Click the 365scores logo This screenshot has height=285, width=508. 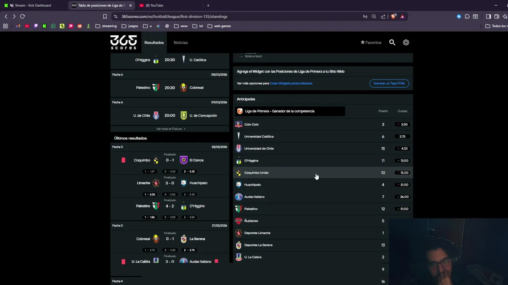123,42
